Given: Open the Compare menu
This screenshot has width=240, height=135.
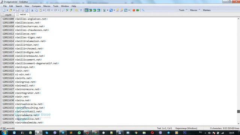Looking at the screenshot, I should pyautogui.click(x=36, y=6).
